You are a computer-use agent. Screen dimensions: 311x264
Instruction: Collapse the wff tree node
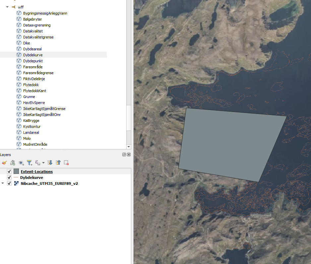tap(7, 7)
